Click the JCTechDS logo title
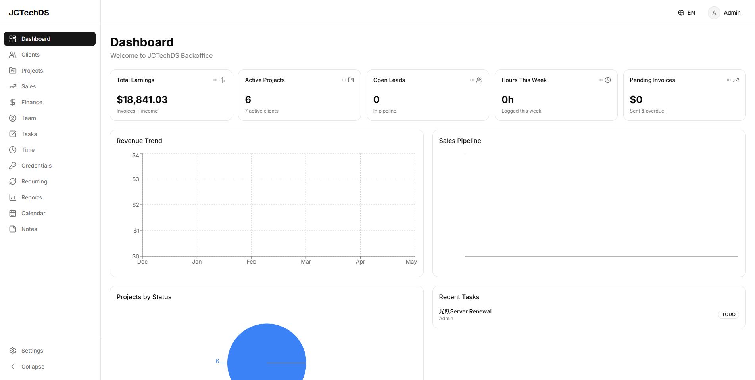This screenshot has height=380, width=755. [x=29, y=13]
